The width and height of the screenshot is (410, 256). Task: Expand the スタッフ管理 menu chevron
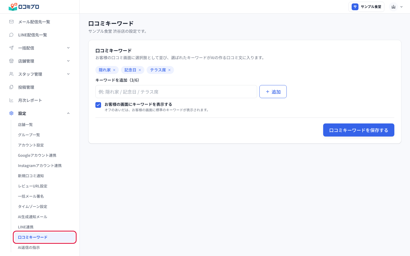click(68, 74)
